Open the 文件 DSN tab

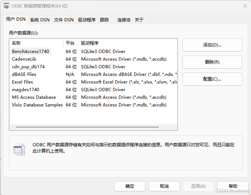pyautogui.click(x=64, y=20)
